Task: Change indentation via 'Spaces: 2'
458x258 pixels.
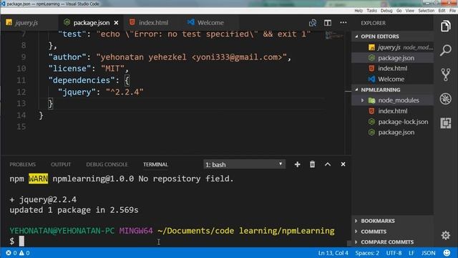Action: (367, 253)
